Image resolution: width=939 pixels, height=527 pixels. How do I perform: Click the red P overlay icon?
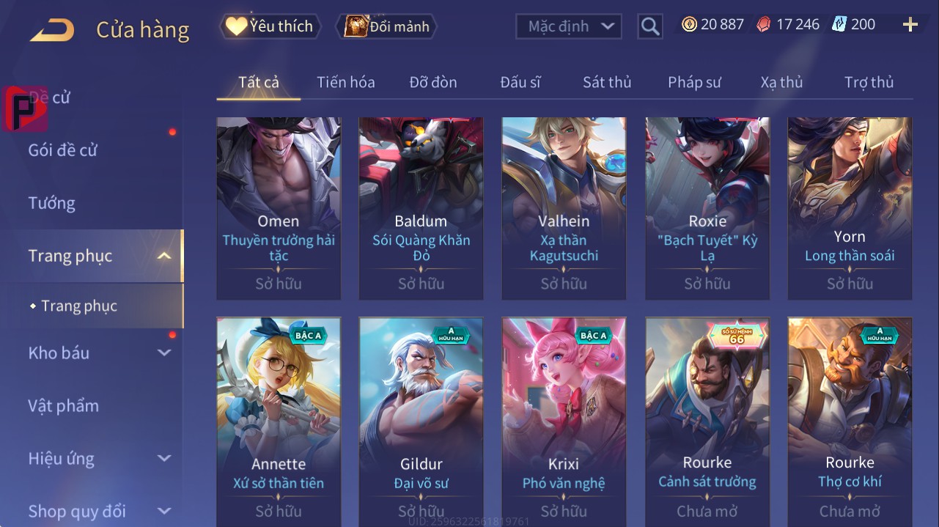(x=25, y=109)
